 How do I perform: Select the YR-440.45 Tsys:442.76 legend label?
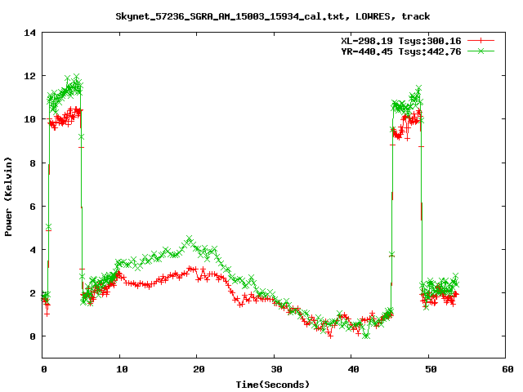401,51
